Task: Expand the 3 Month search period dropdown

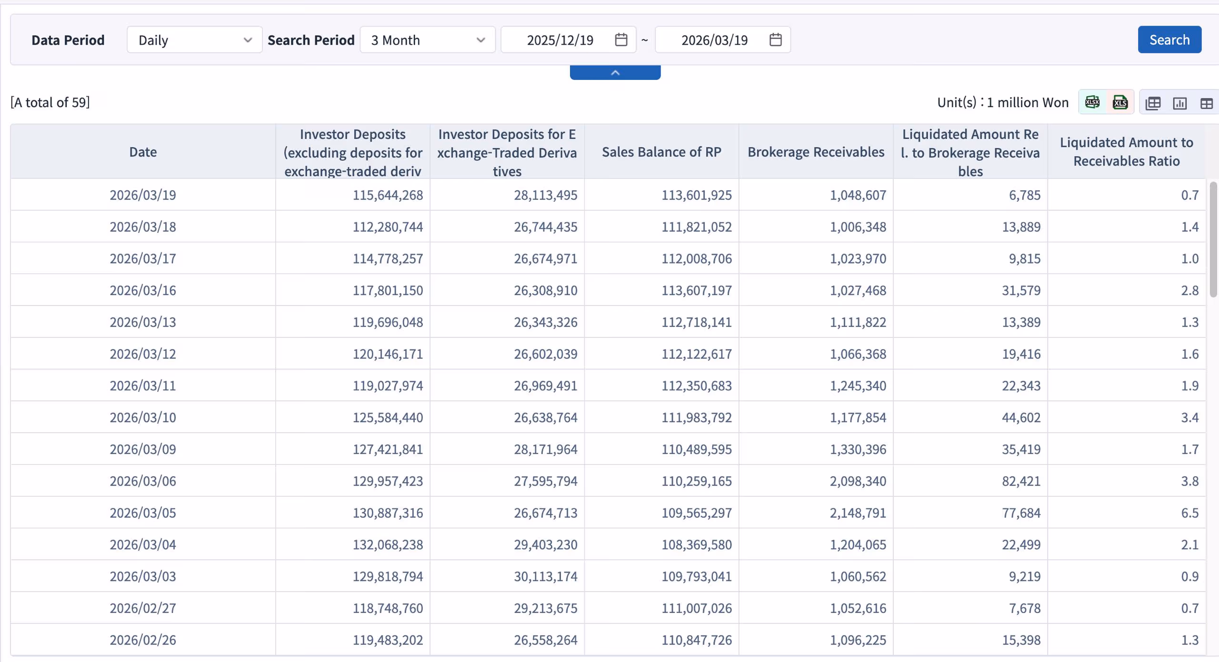Action: [x=427, y=40]
